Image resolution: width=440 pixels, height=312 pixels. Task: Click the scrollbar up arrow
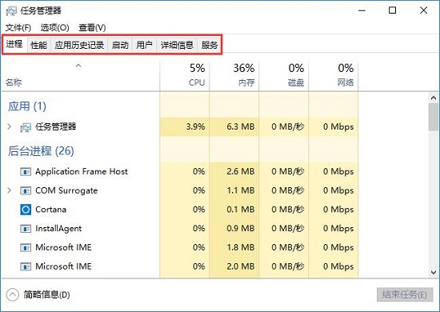pyautogui.click(x=434, y=98)
